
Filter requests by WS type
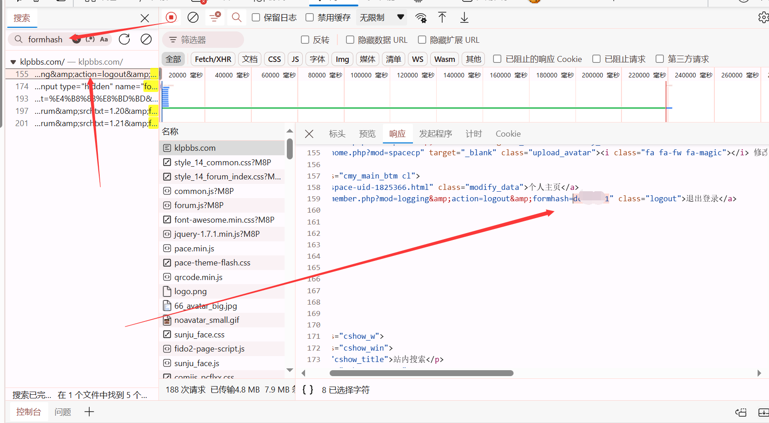pyautogui.click(x=418, y=59)
